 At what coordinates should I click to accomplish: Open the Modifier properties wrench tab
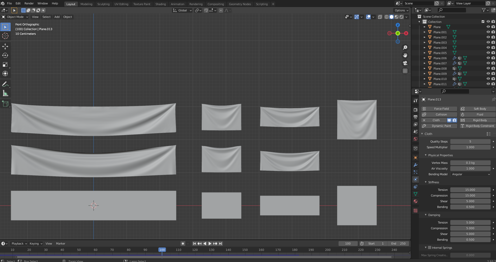coord(416,165)
